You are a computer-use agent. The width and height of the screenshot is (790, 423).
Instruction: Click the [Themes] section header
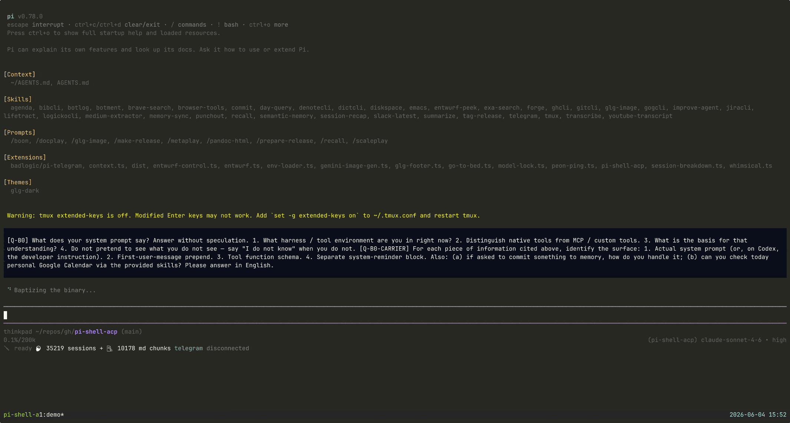coord(18,182)
